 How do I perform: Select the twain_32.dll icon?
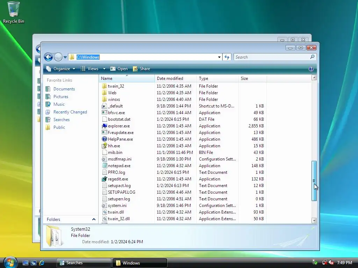click(104, 218)
